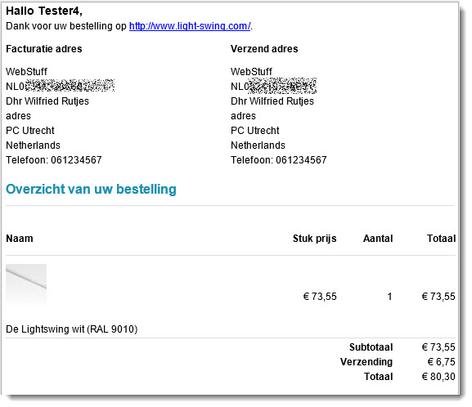Click the unit price € 73,55

point(320,297)
